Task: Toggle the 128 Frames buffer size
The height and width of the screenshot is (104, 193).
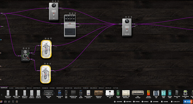Action: pyautogui.click(x=154, y=102)
